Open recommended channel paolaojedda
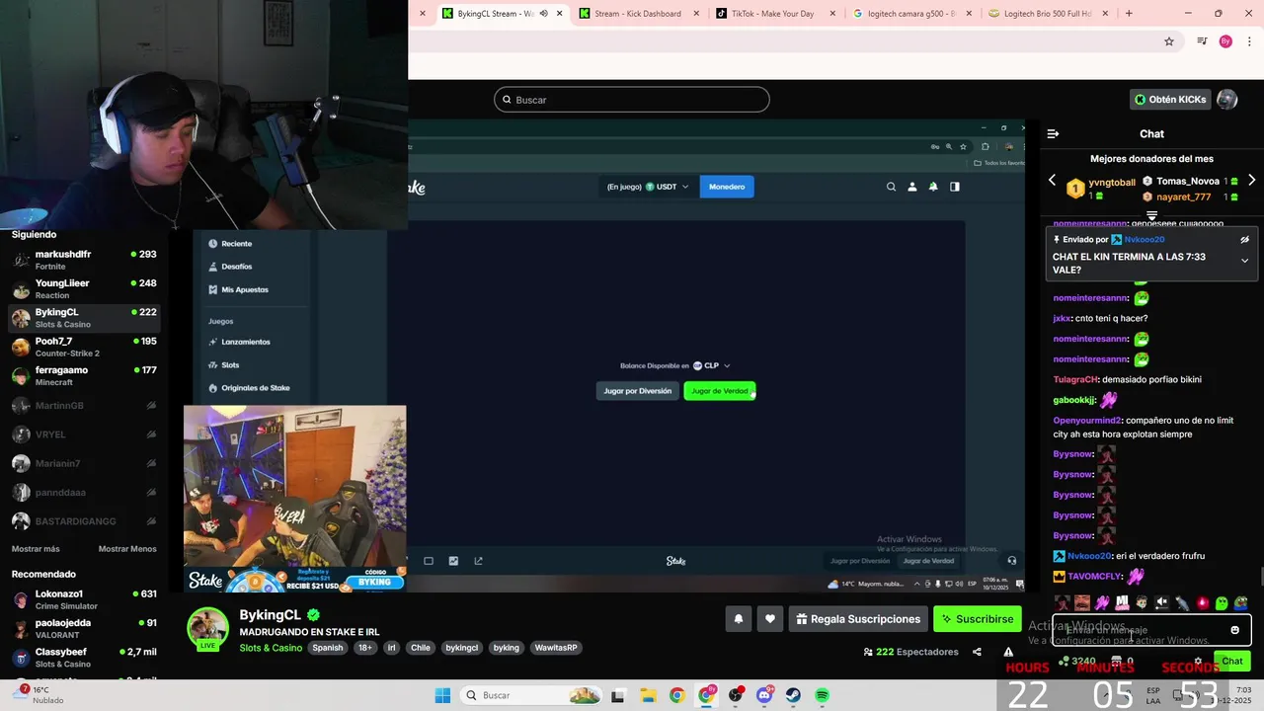The width and height of the screenshot is (1264, 711). [84, 628]
